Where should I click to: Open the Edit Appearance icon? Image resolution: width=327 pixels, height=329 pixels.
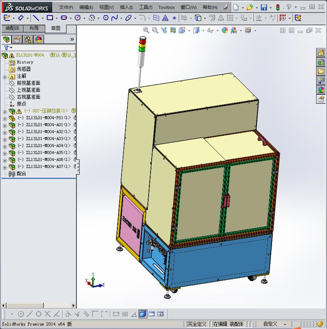(x=224, y=31)
